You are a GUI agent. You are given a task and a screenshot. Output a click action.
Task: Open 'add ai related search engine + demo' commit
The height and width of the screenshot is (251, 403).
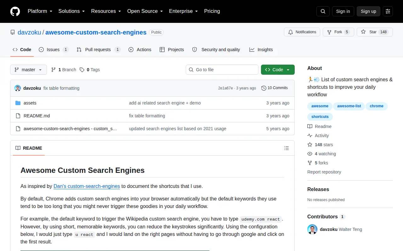point(165,103)
